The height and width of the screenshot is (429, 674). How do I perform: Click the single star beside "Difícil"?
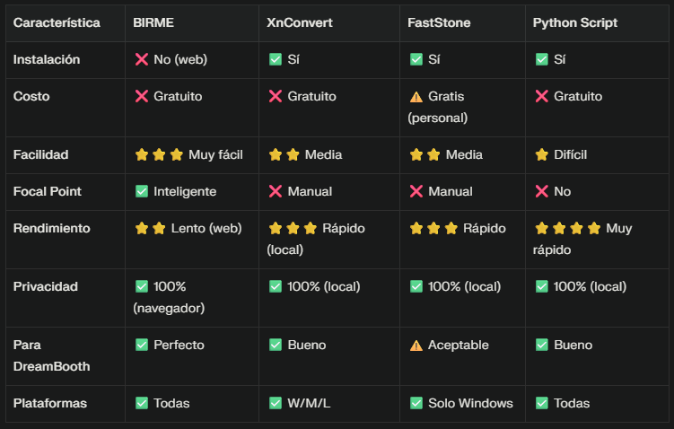pos(541,154)
